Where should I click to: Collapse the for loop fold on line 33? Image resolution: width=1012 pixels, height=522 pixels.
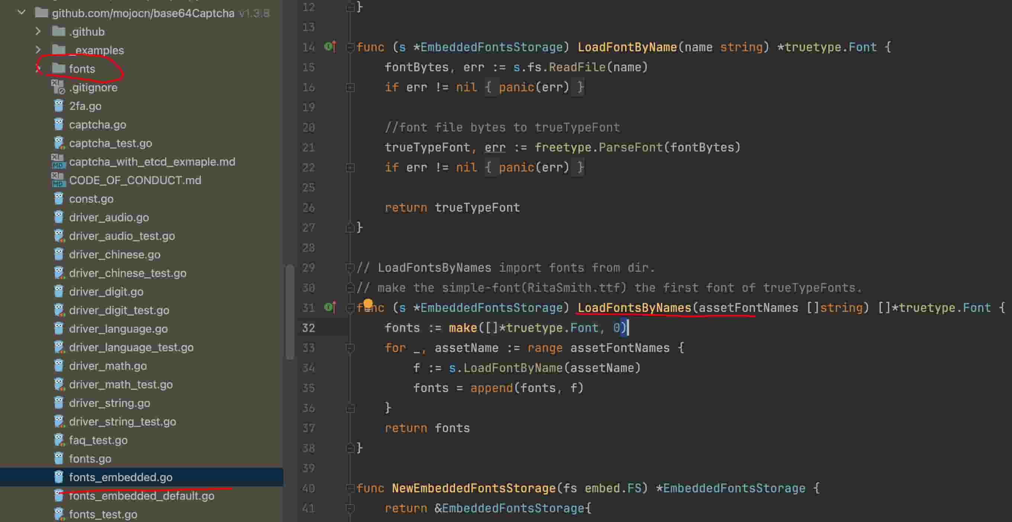pos(349,348)
